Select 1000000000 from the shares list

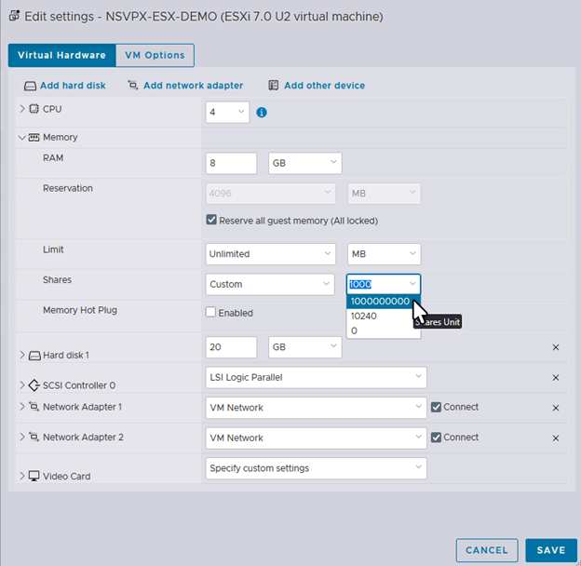click(379, 302)
